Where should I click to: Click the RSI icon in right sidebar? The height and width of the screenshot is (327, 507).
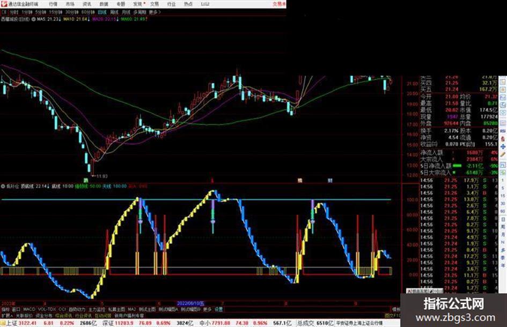[x=503, y=130]
